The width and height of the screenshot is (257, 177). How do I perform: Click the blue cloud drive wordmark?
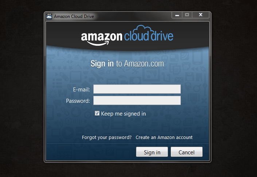click(148, 35)
